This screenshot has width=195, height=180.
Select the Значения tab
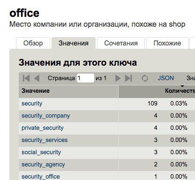pos(74,43)
